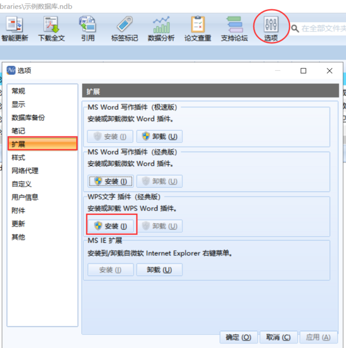Screen dimensions: 346x348
Task: Click the 'MS IE 扩展' group label
Action: point(105,241)
